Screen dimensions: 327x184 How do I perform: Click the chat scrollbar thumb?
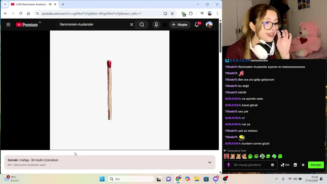(325, 144)
